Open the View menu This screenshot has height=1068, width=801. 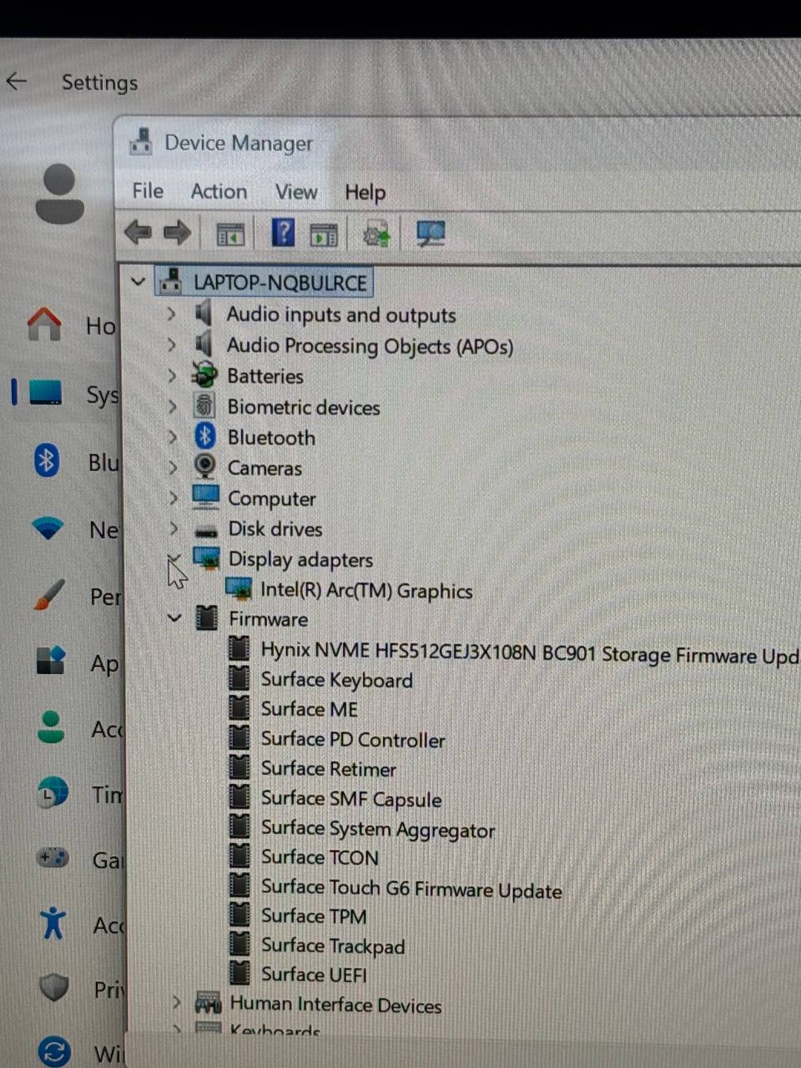(296, 192)
